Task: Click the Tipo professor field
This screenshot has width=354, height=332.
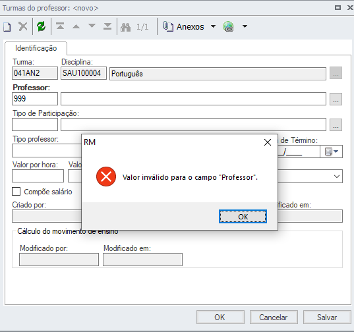Action: (x=47, y=150)
